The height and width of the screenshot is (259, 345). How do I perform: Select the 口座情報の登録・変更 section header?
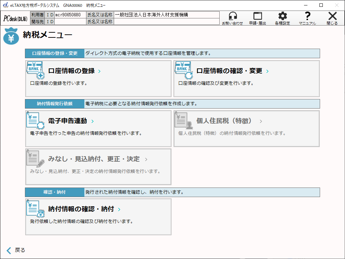55,53
